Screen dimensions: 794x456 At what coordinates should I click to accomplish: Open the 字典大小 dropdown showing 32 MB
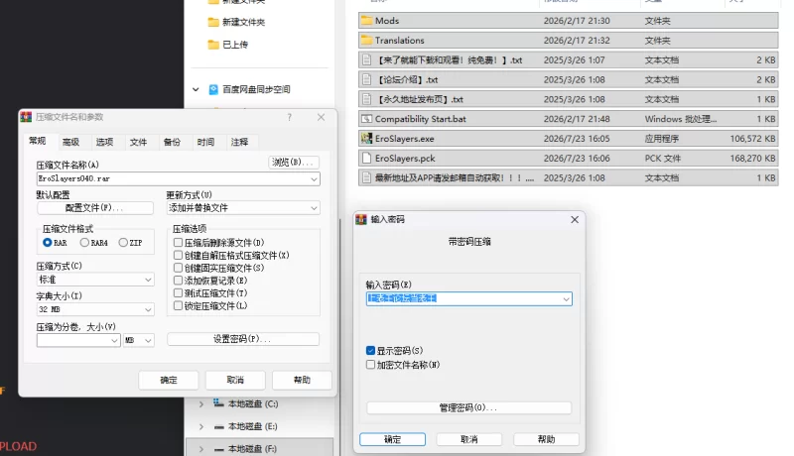pyautogui.click(x=95, y=309)
